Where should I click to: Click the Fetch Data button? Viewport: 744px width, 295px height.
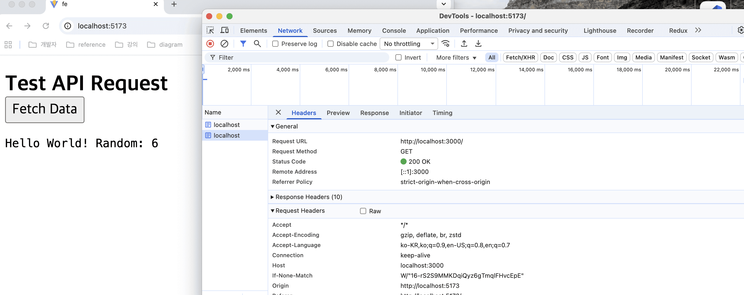coord(45,109)
